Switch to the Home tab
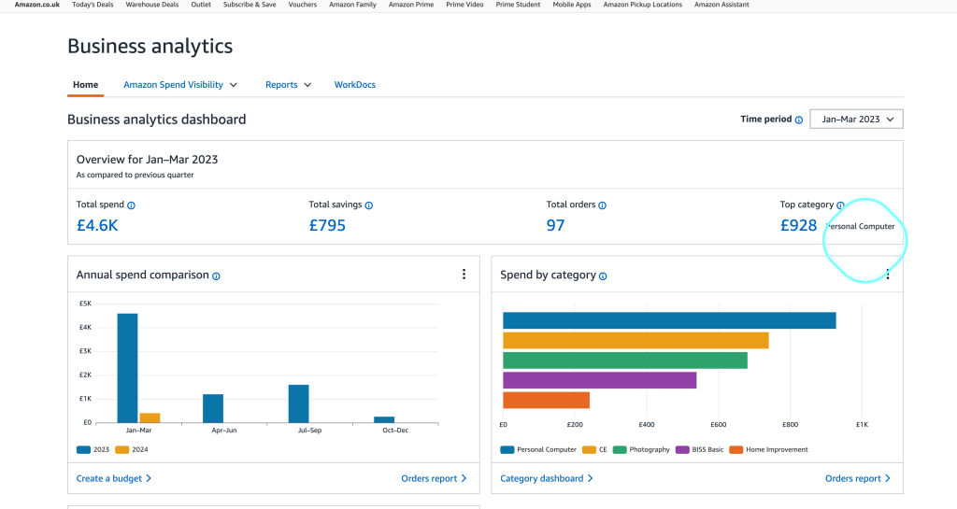Image resolution: width=957 pixels, height=509 pixels. (x=85, y=85)
